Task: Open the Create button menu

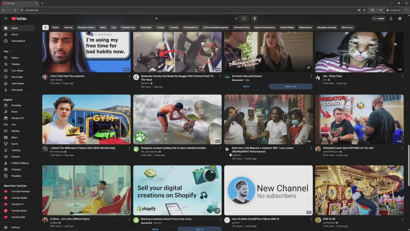Action: click(378, 19)
